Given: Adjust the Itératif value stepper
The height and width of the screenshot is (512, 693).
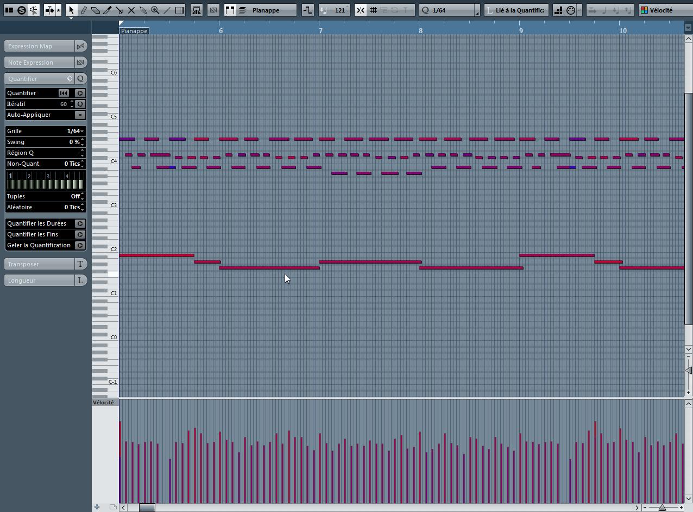Looking at the screenshot, I should pyautogui.click(x=72, y=104).
